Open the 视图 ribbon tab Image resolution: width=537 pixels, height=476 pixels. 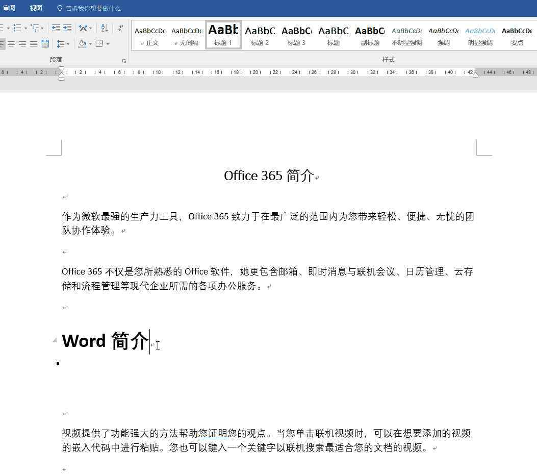[x=36, y=8]
